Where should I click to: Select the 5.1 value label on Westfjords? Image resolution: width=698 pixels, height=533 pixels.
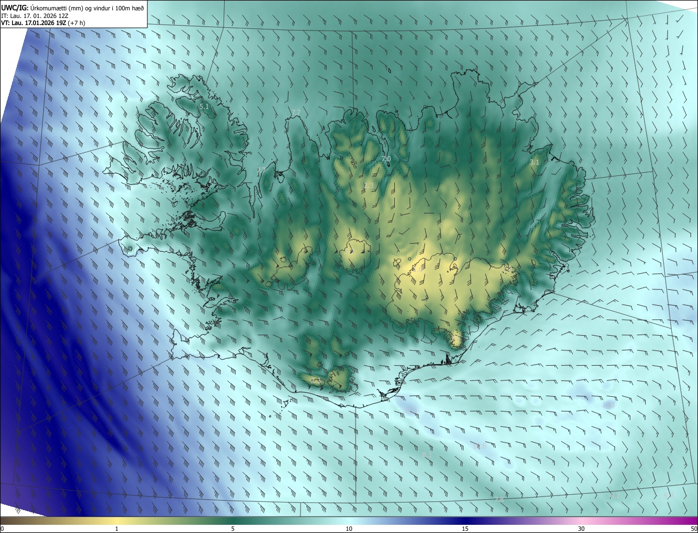coord(204,107)
